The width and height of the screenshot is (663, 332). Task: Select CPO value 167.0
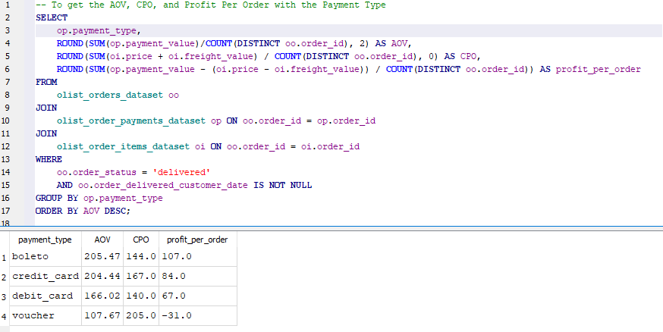pyautogui.click(x=141, y=276)
